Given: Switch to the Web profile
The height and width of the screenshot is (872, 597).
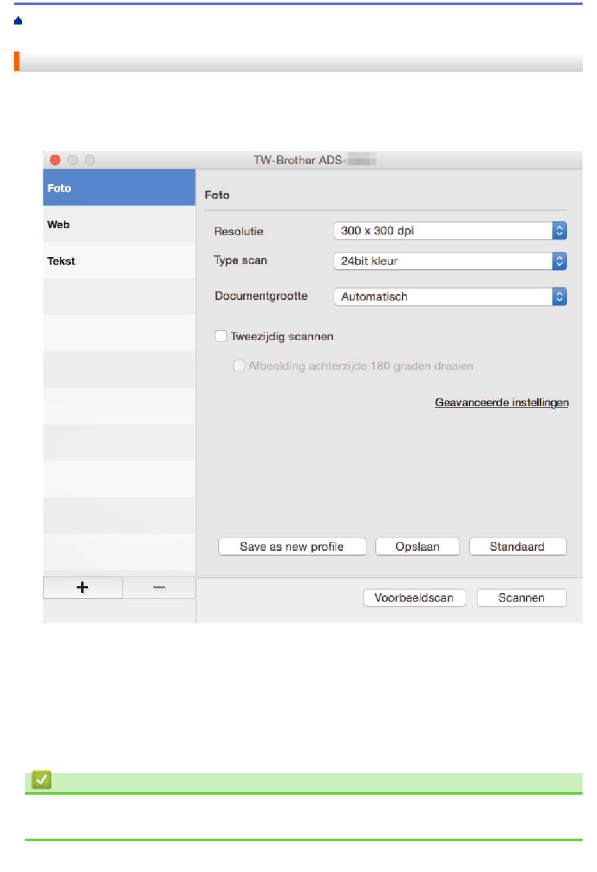Looking at the screenshot, I should [x=119, y=224].
